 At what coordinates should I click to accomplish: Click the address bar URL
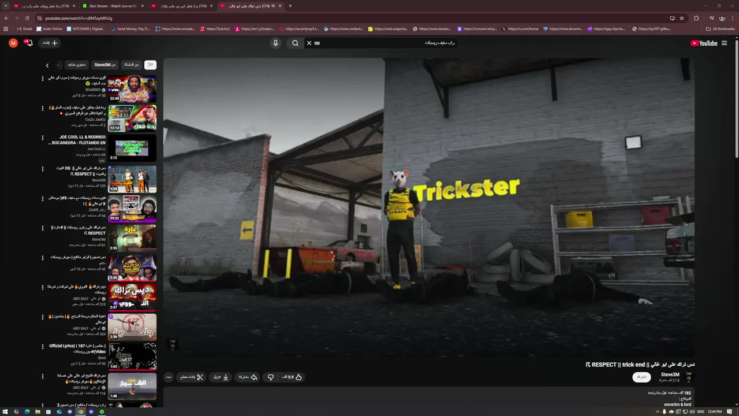pyautogui.click(x=79, y=18)
